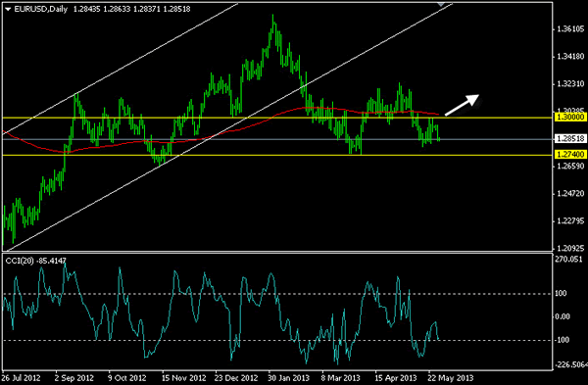
Task: Click the CCI 100 level label
Action: click(x=561, y=294)
